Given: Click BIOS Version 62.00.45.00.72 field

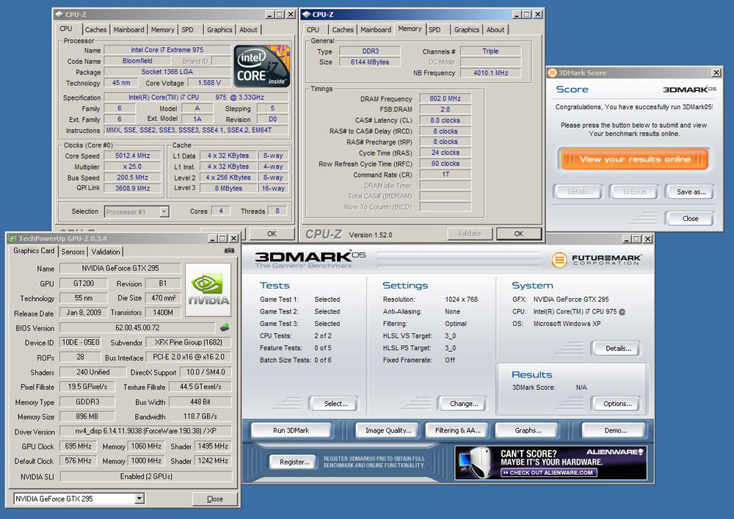Looking at the screenshot, I should 137,328.
